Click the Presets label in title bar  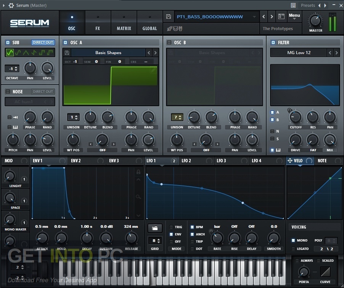pos(308,5)
